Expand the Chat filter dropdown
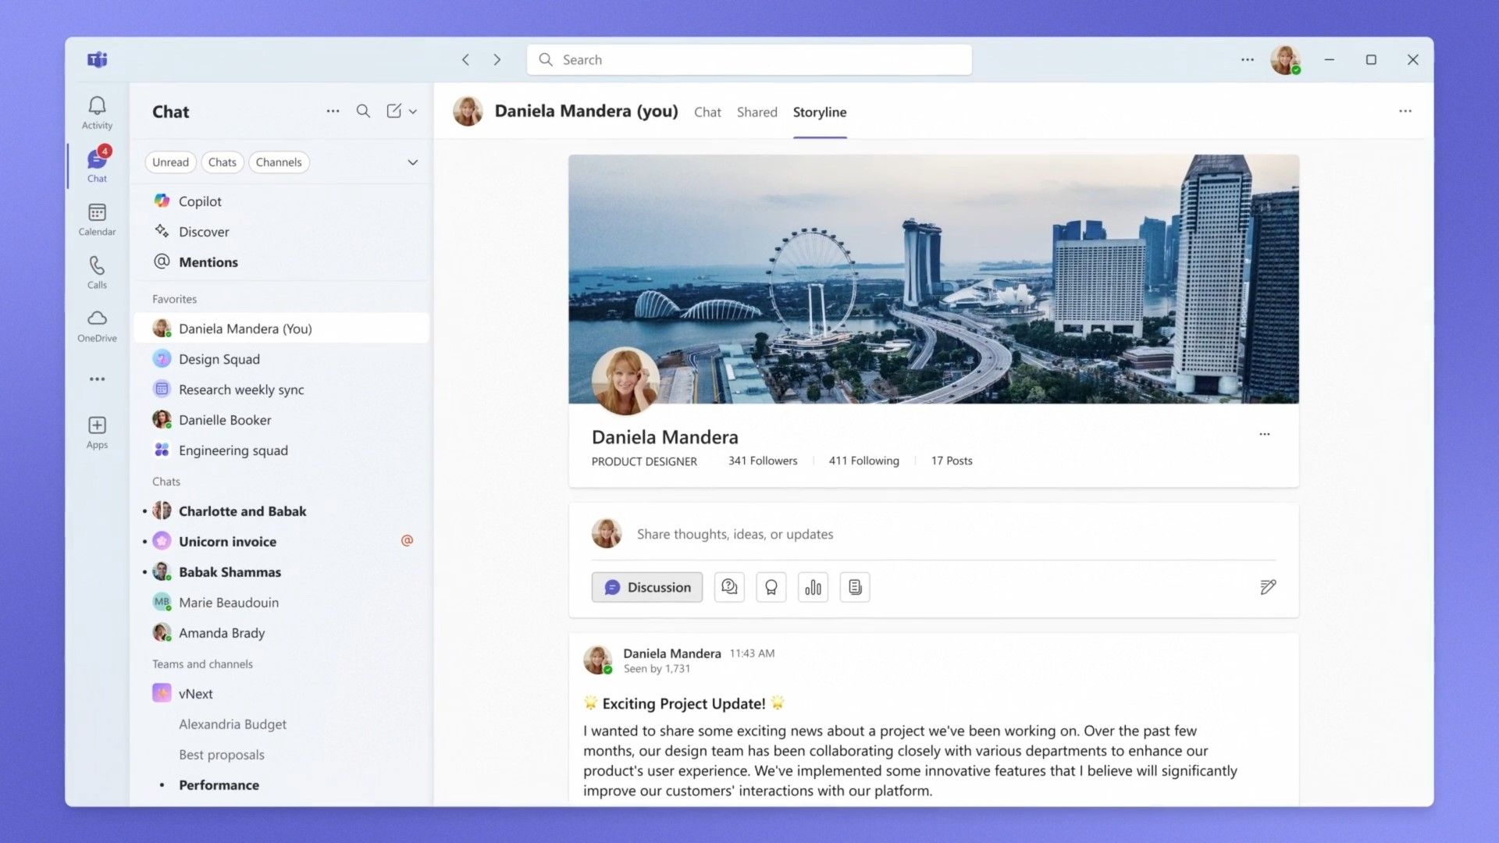Viewport: 1499px width, 843px height. tap(411, 162)
